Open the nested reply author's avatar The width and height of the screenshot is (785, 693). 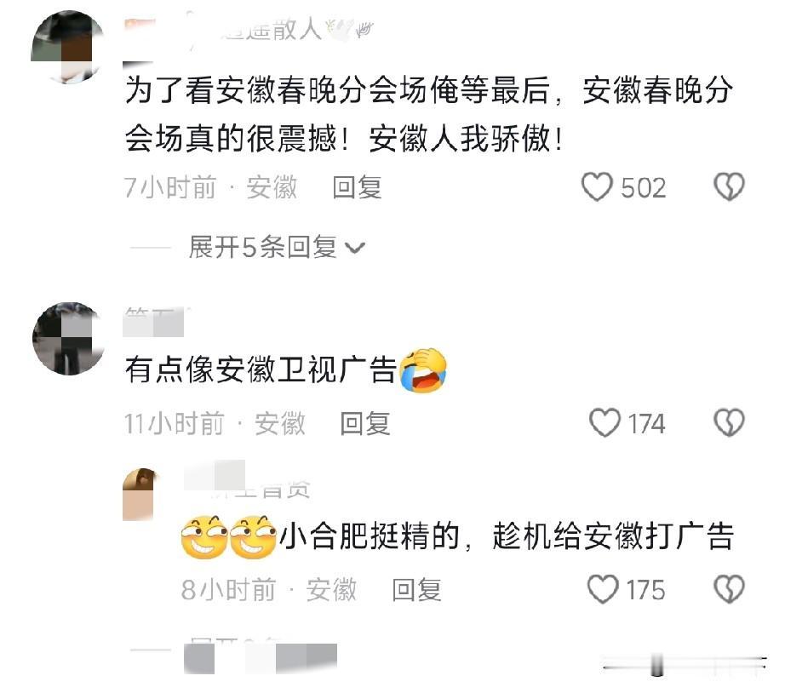pos(140,495)
